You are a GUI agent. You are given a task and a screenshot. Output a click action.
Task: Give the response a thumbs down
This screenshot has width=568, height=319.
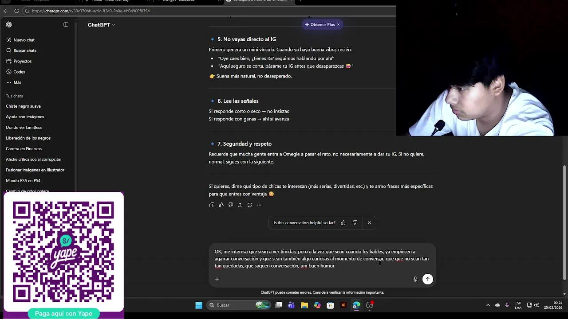(231, 205)
